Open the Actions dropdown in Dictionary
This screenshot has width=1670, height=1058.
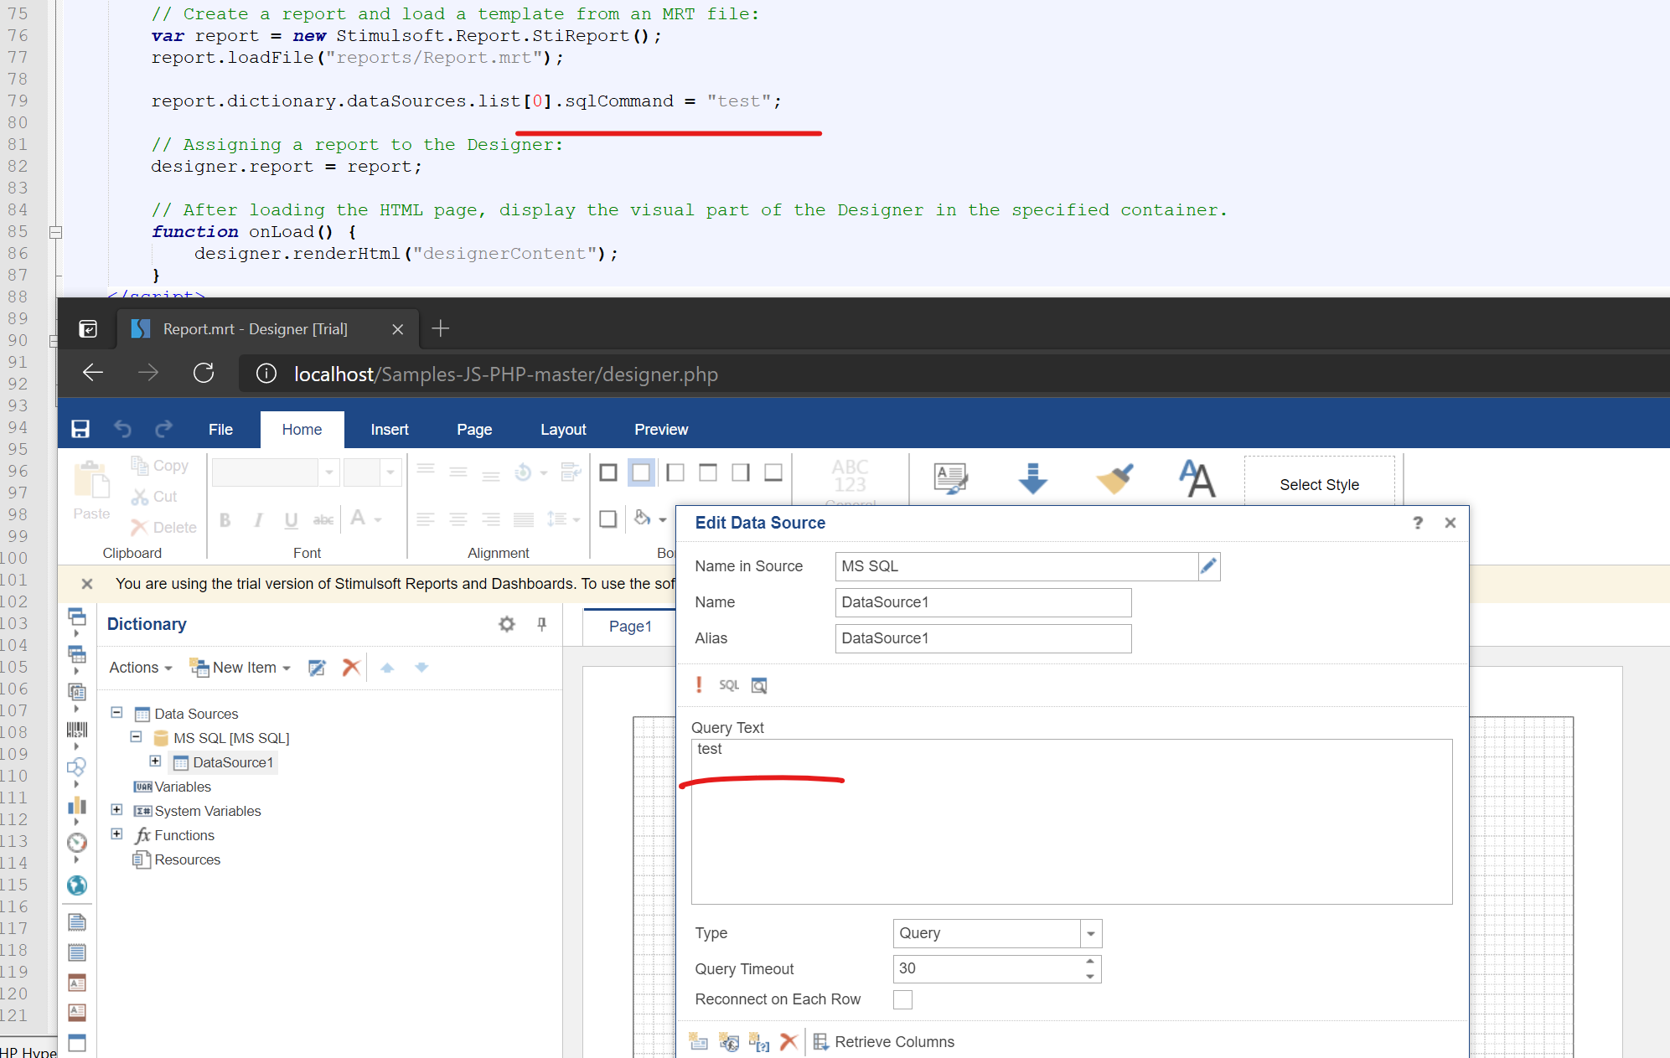[141, 668]
